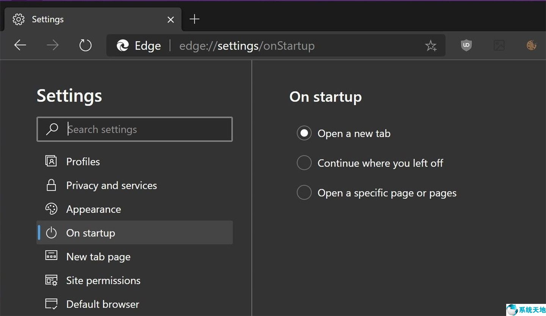This screenshot has height=316, width=546.
Task: Navigate to Appearance settings
Action: (x=93, y=209)
